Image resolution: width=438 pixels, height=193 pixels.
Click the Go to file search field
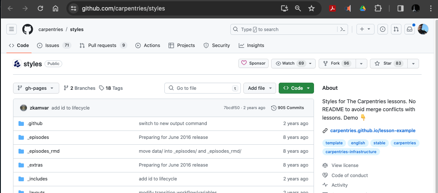click(202, 88)
